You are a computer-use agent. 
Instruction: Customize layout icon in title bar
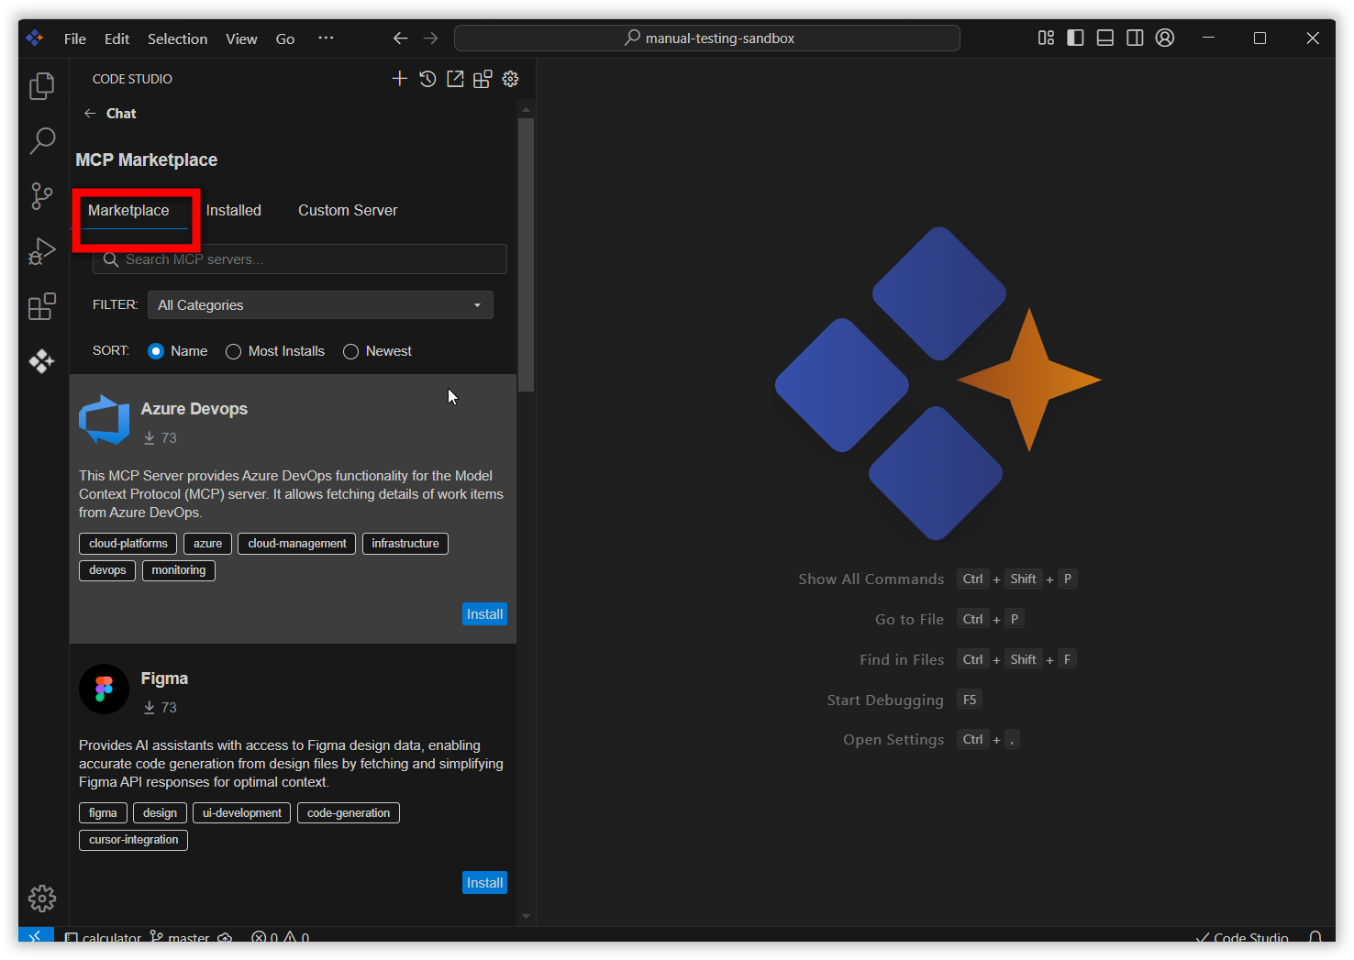[x=1046, y=38]
